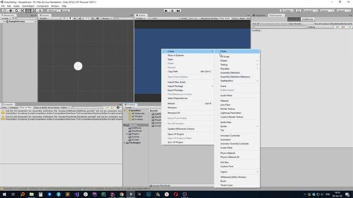Screen dimensions: 353x198
Task: Toggle warning message filter in Console
Action: point(113,108)
